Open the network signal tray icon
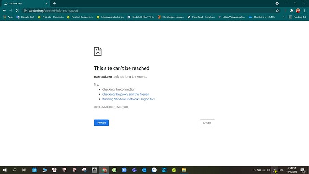Image resolution: width=309 pixels, height=174 pixels. click(264, 170)
